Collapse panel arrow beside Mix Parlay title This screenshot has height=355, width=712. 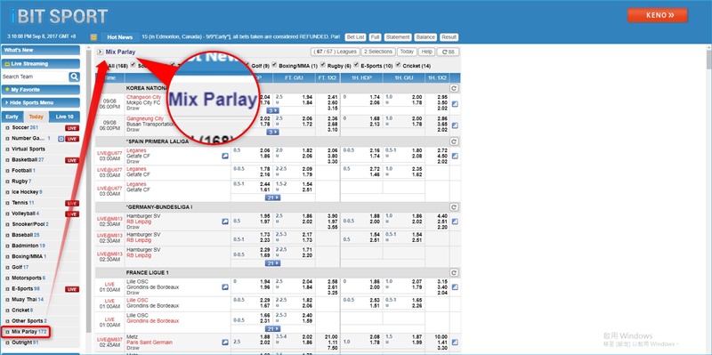pyautogui.click(x=101, y=52)
